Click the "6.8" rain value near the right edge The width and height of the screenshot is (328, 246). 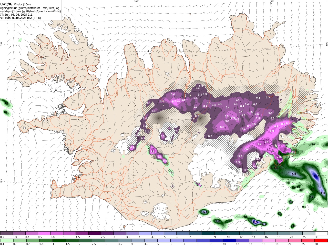coord(323,193)
